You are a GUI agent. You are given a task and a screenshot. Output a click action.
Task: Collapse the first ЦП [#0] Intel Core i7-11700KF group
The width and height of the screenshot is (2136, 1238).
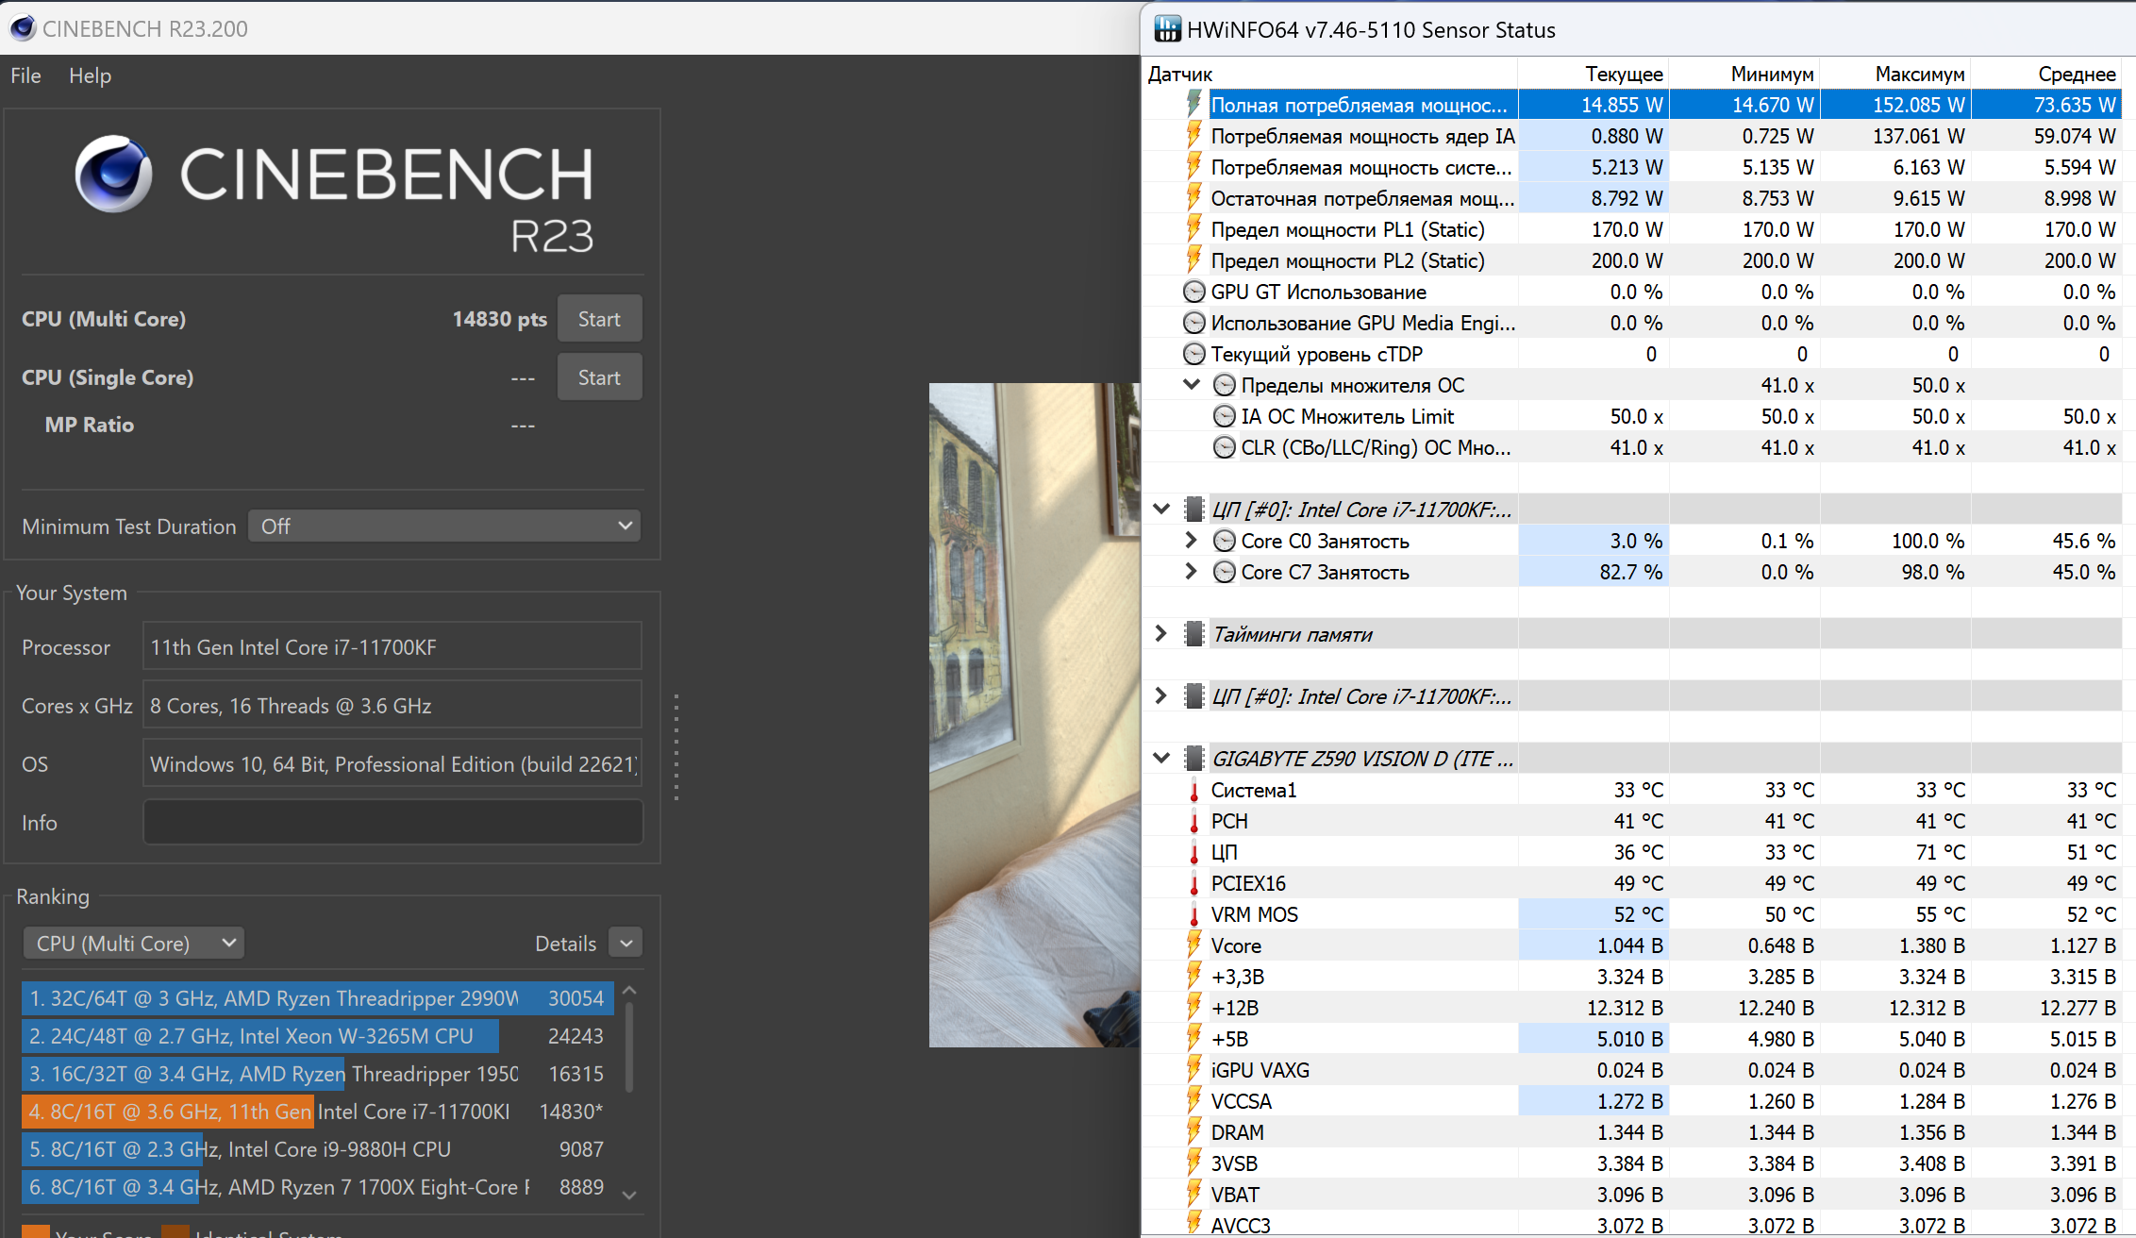click(x=1161, y=509)
